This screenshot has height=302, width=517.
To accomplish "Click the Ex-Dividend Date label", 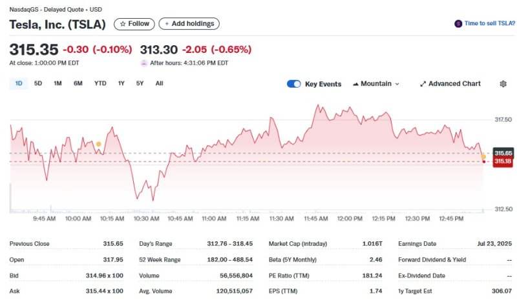I will click(421, 276).
